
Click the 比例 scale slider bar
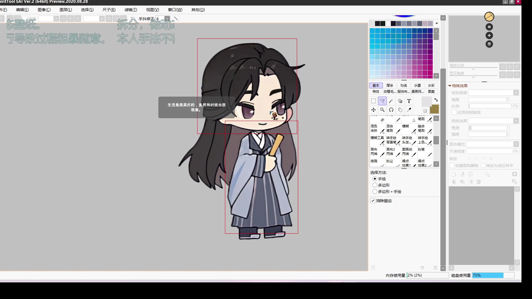494,106
